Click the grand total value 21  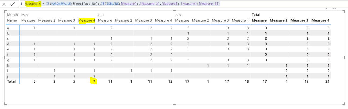pyautogui.click(x=327, y=81)
